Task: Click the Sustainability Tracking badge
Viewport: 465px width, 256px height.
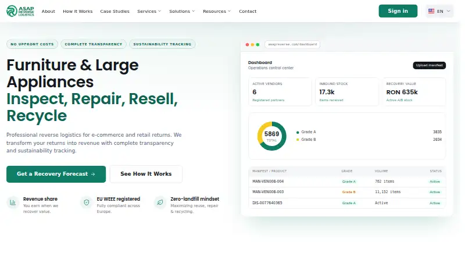Action: click(162, 44)
